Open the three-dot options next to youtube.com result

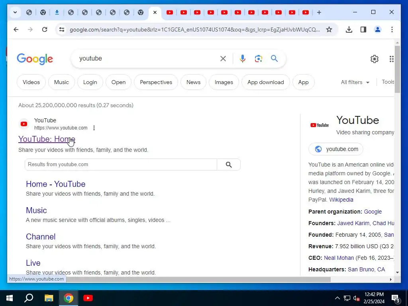tap(94, 128)
